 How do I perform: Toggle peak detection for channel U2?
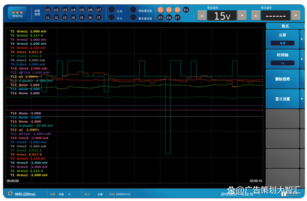56,10
